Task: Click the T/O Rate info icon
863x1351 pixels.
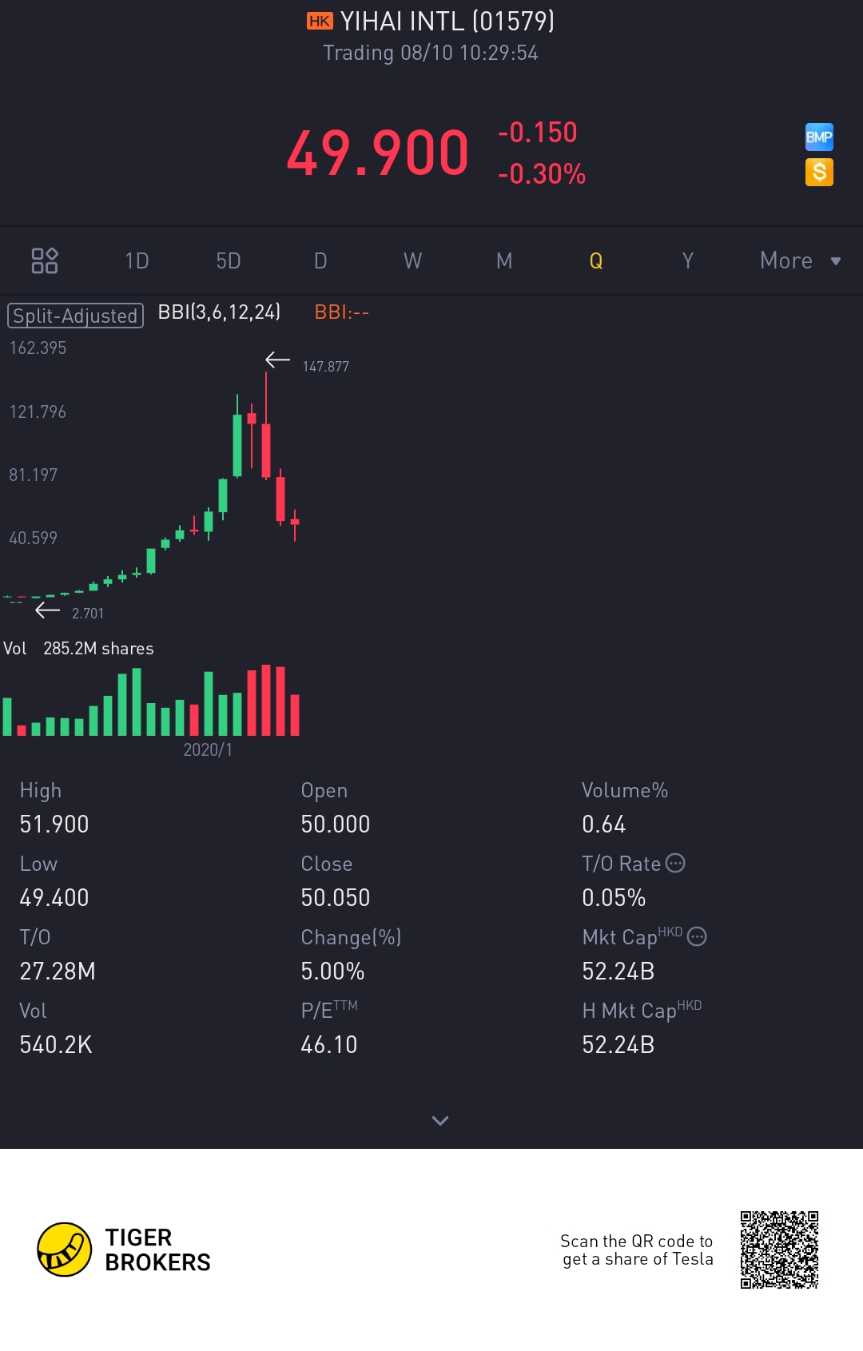Action: [x=675, y=863]
